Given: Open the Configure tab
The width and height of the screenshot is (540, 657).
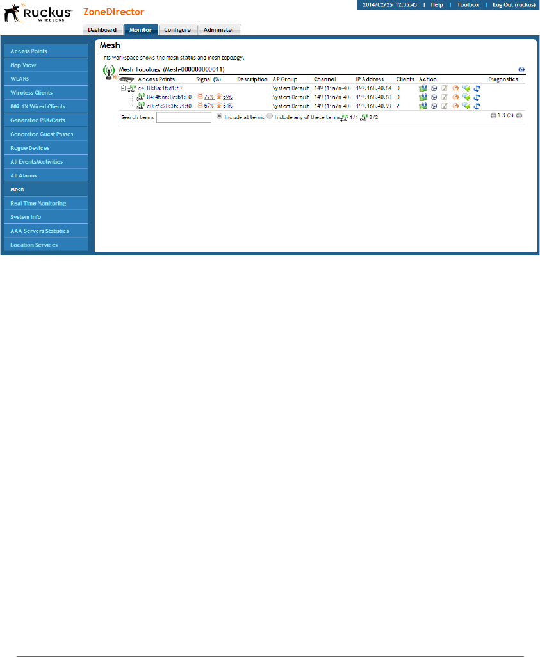Looking at the screenshot, I should pyautogui.click(x=177, y=29).
